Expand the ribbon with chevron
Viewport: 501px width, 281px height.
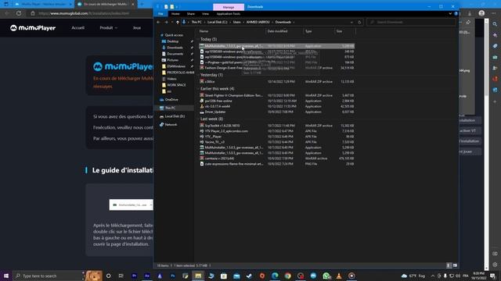click(450, 14)
